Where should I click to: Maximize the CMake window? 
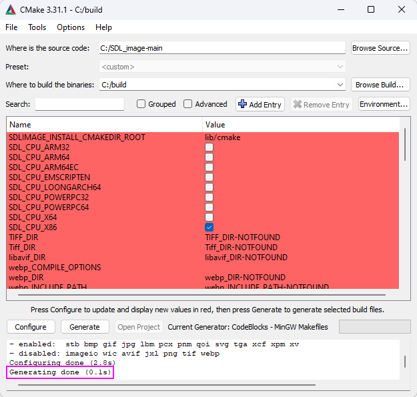[x=371, y=10]
